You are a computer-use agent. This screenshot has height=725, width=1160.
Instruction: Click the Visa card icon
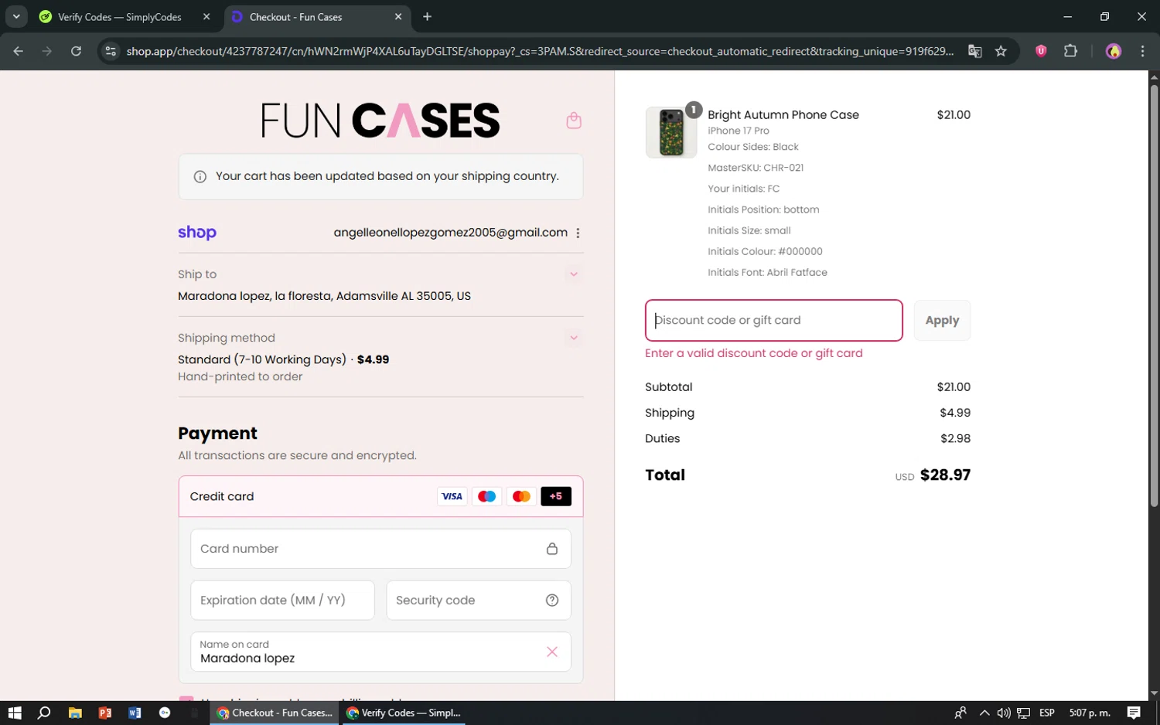(x=452, y=496)
